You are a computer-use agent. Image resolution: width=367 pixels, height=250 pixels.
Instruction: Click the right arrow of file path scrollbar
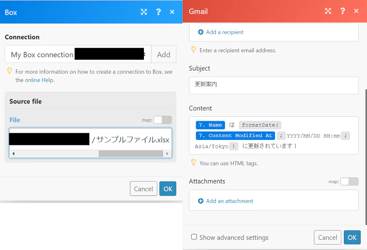click(x=167, y=153)
